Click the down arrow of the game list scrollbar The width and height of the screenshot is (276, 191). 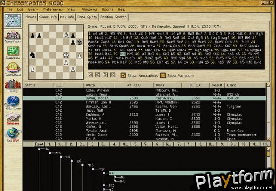(268, 139)
